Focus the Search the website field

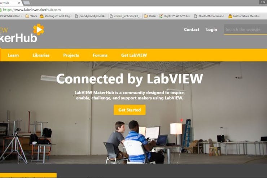tap(245, 30)
